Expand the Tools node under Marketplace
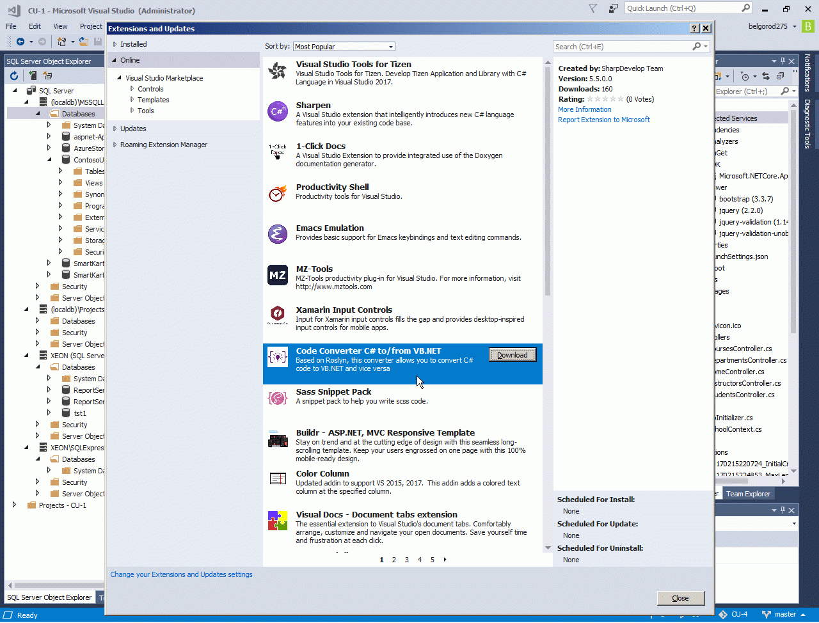Screen dimensions: 819x623 pyautogui.click(x=132, y=111)
